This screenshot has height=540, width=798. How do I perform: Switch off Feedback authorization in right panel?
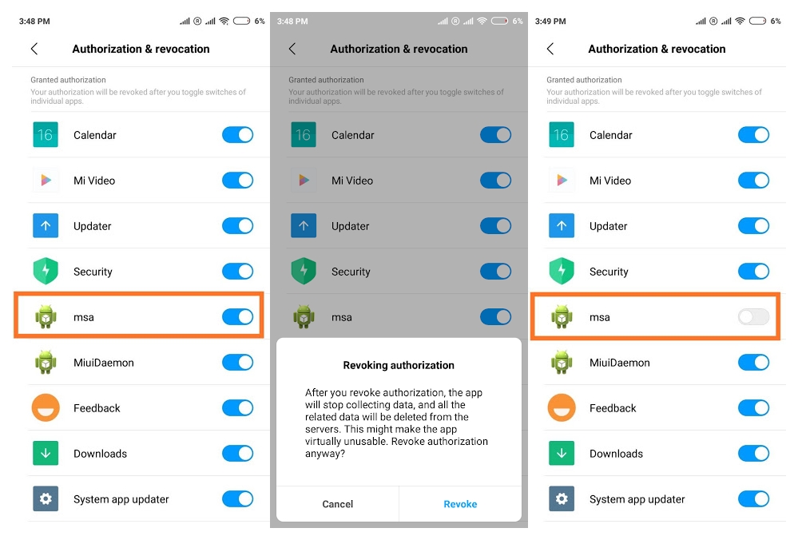(x=754, y=407)
